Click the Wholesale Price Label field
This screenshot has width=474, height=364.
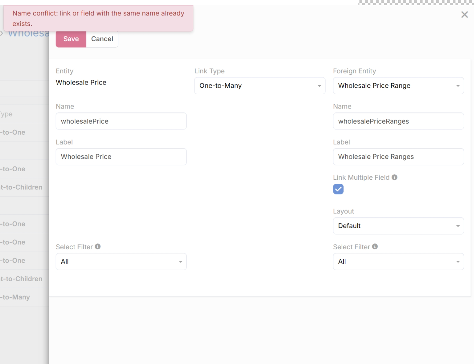point(121,157)
